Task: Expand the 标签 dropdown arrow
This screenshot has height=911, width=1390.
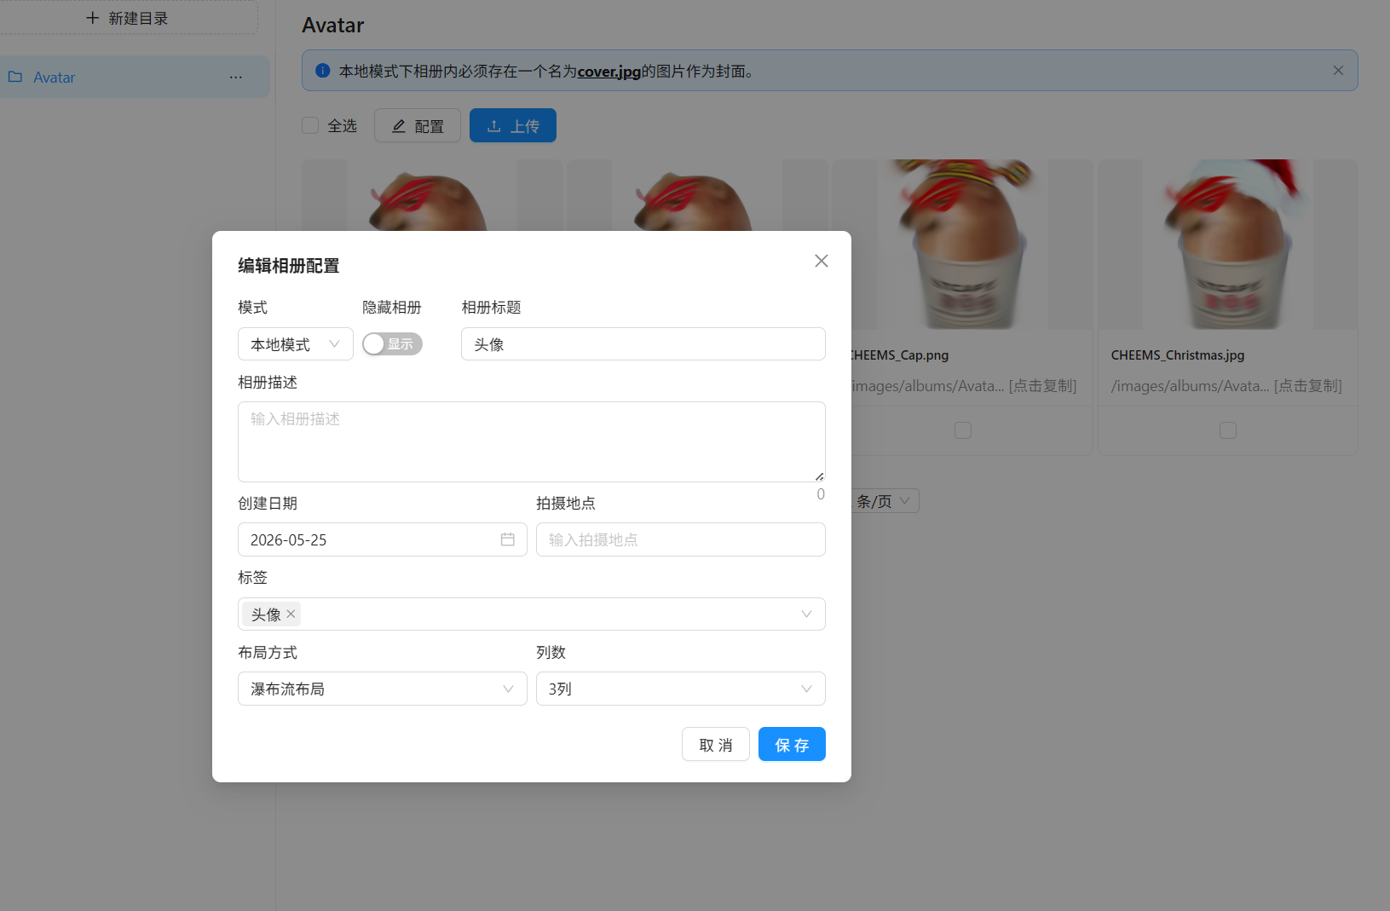Action: tap(806, 614)
